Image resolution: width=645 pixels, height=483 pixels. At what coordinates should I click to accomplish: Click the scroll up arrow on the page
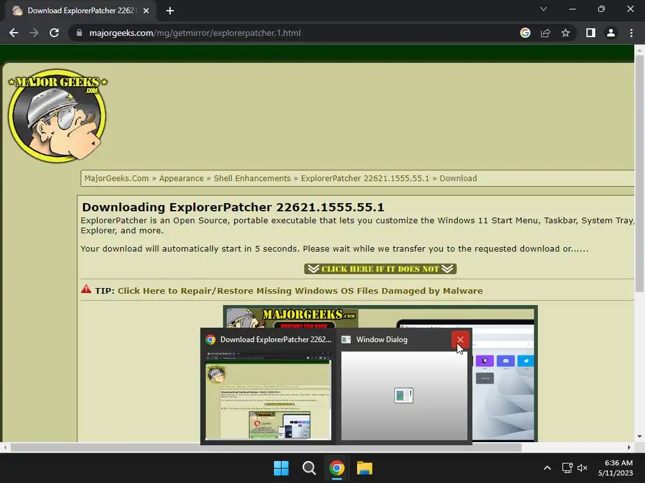click(639, 50)
